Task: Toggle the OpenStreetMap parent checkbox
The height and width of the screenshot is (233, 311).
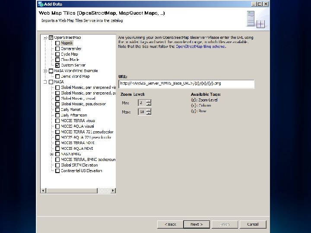Action: [x=51, y=38]
